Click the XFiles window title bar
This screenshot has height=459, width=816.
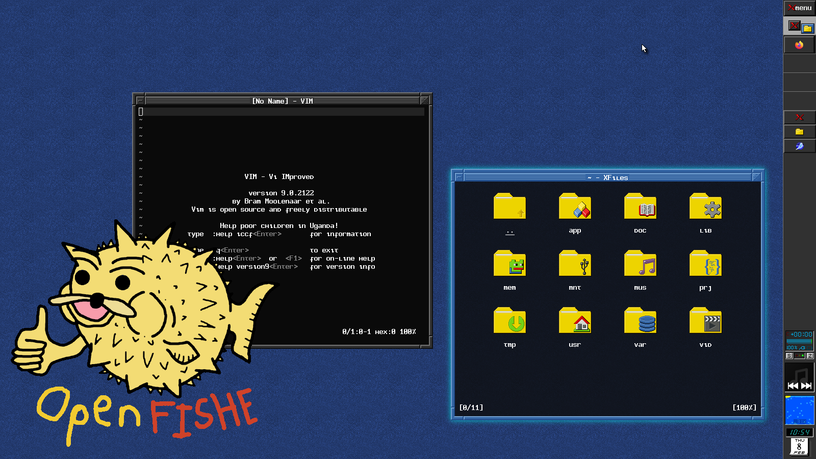click(x=607, y=177)
